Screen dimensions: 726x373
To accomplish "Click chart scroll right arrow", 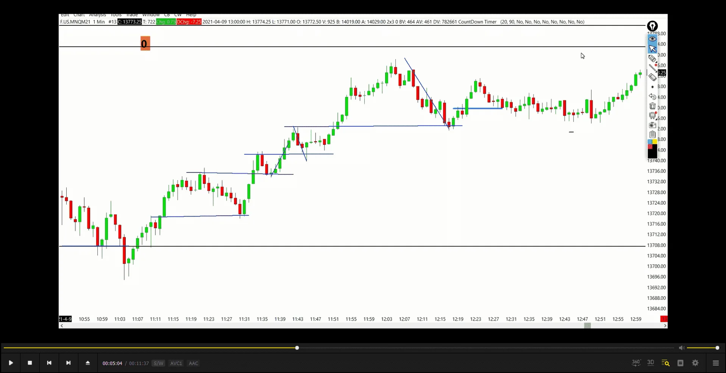I will (665, 326).
